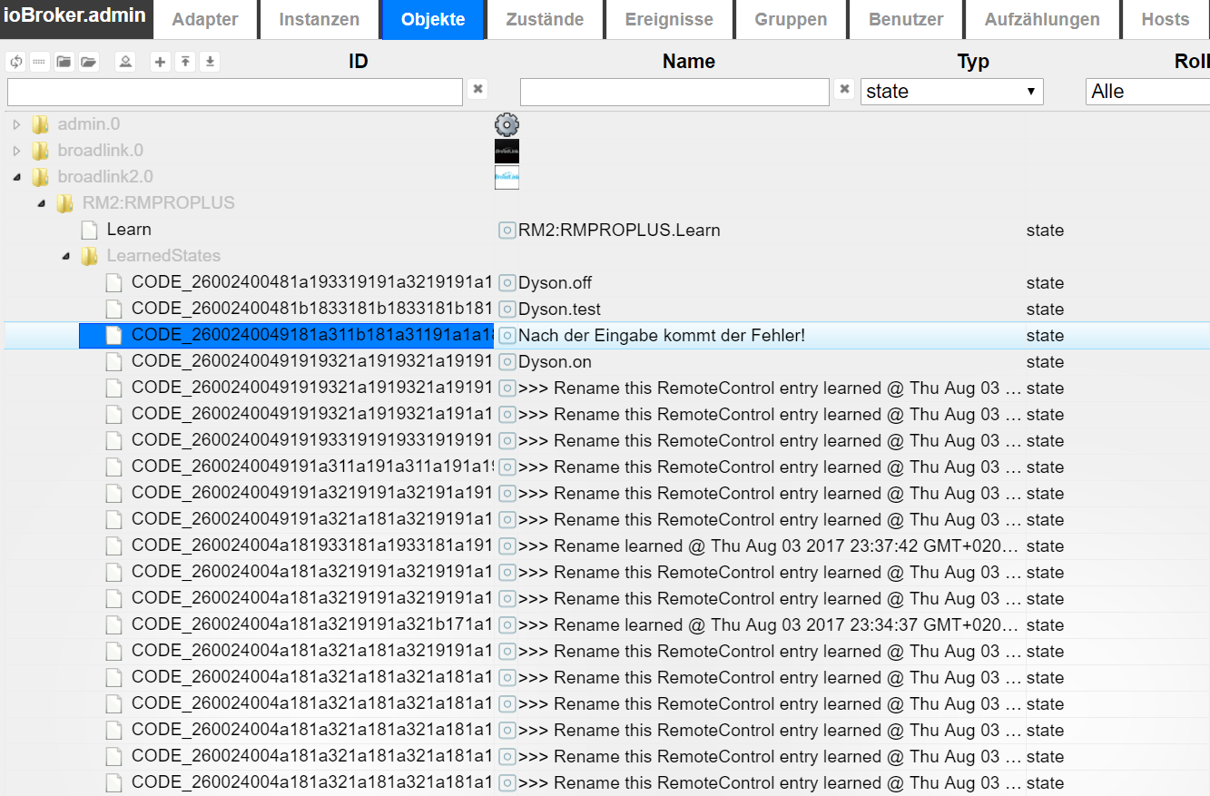Toggle list view of objects
The image size is (1210, 796).
point(40,62)
